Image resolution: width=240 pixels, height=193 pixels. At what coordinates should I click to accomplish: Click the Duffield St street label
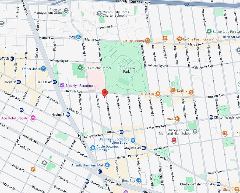26,59
